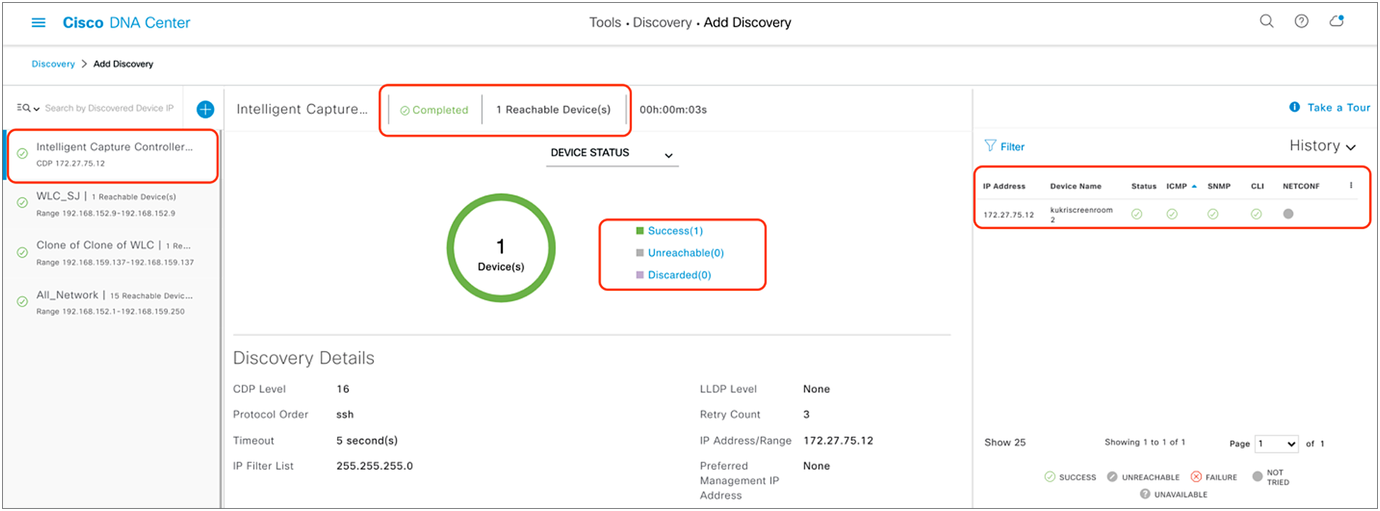Click the Unreachable(0) legend link
The image size is (1380, 511).
(x=686, y=253)
